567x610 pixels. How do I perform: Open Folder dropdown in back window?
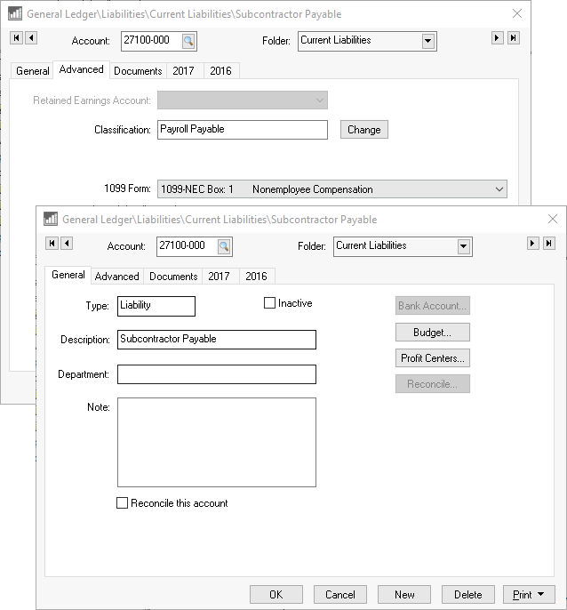[427, 41]
